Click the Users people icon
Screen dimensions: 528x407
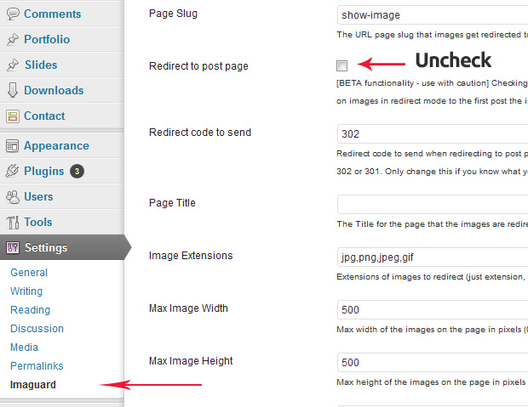(13, 197)
